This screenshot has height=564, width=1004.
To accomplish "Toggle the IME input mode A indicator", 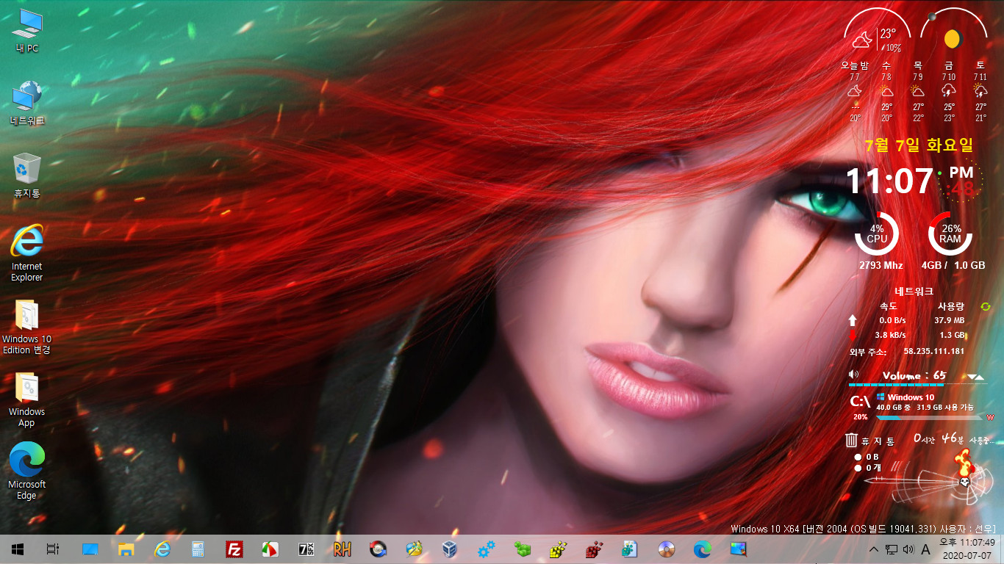I will point(926,549).
